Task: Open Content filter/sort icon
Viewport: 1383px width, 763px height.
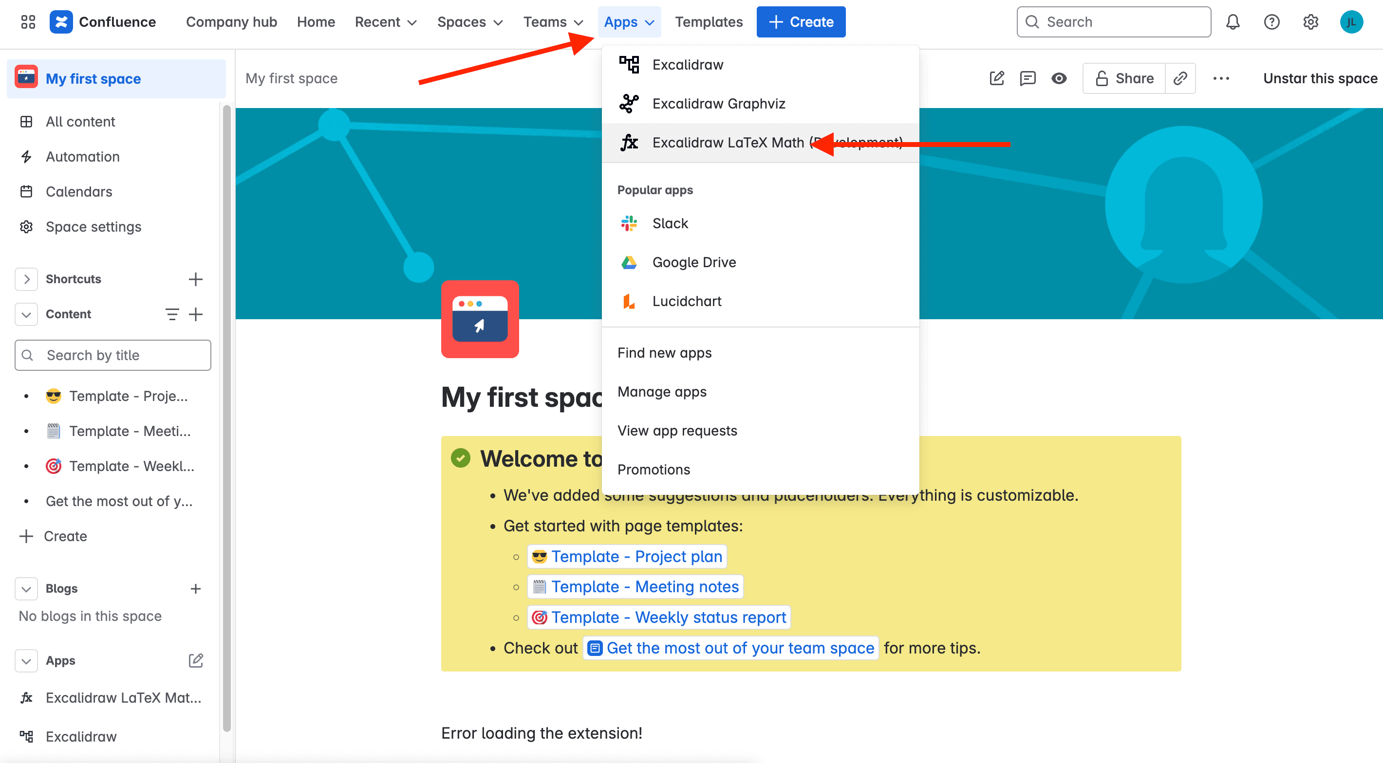Action: 172,314
